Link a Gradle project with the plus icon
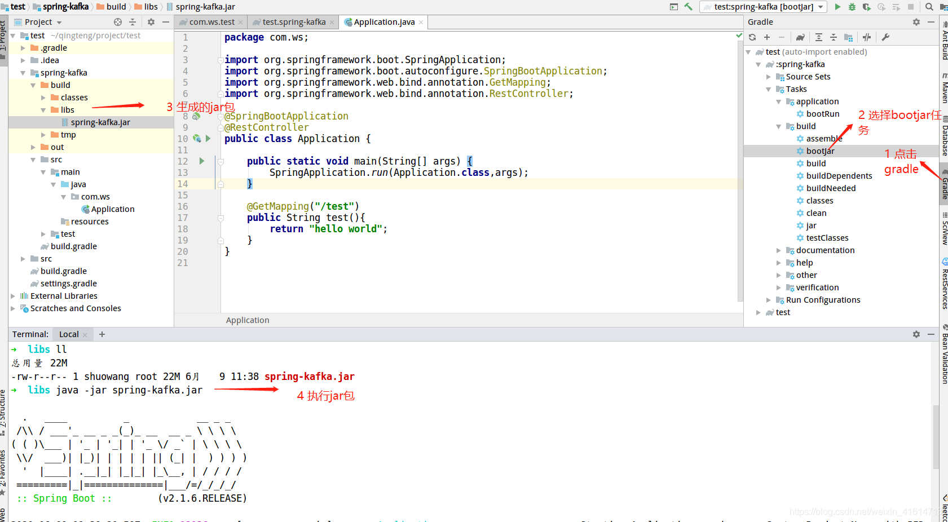 pos(767,37)
